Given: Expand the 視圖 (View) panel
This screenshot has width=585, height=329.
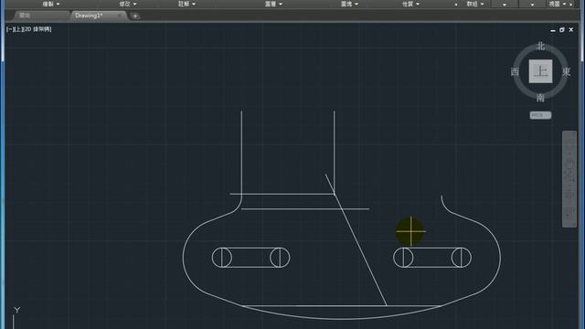Looking at the screenshot, I should coord(558,4).
